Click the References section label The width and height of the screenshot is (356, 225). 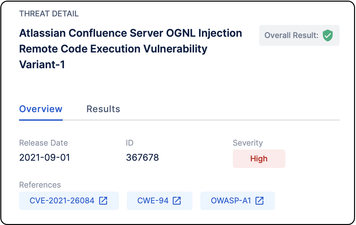tap(40, 185)
